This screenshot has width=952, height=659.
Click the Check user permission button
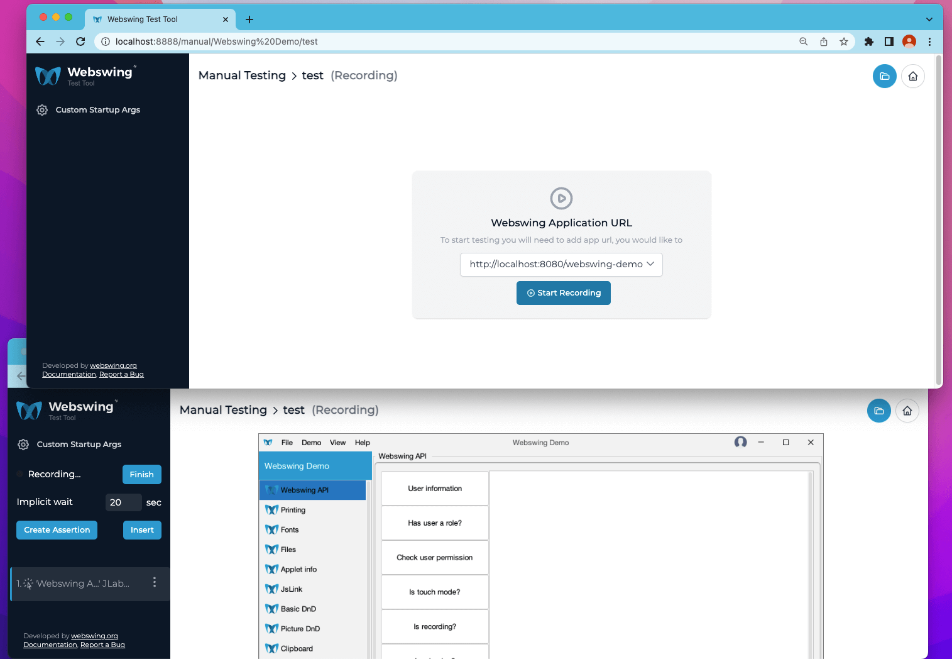pos(435,558)
